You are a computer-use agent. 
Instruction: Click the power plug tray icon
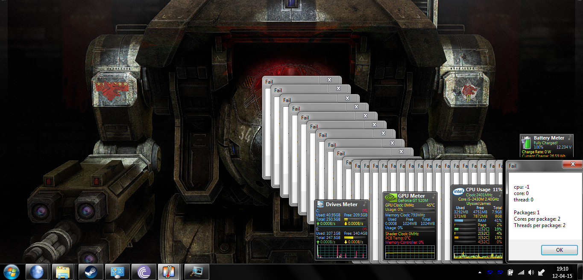510,272
